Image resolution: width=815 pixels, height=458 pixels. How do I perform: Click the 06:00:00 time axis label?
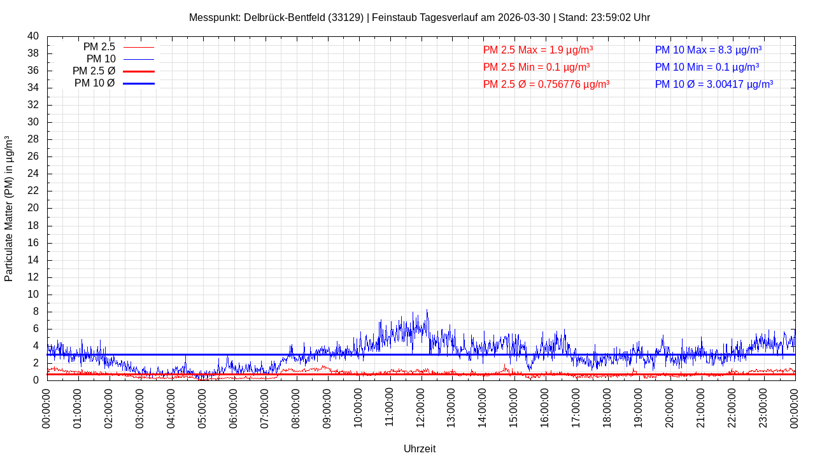pos(234,408)
